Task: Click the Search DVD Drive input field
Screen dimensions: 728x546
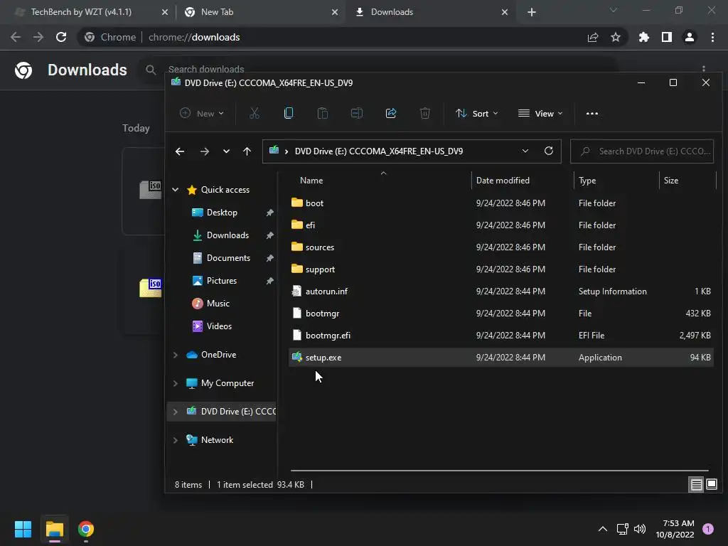Action: (x=642, y=151)
